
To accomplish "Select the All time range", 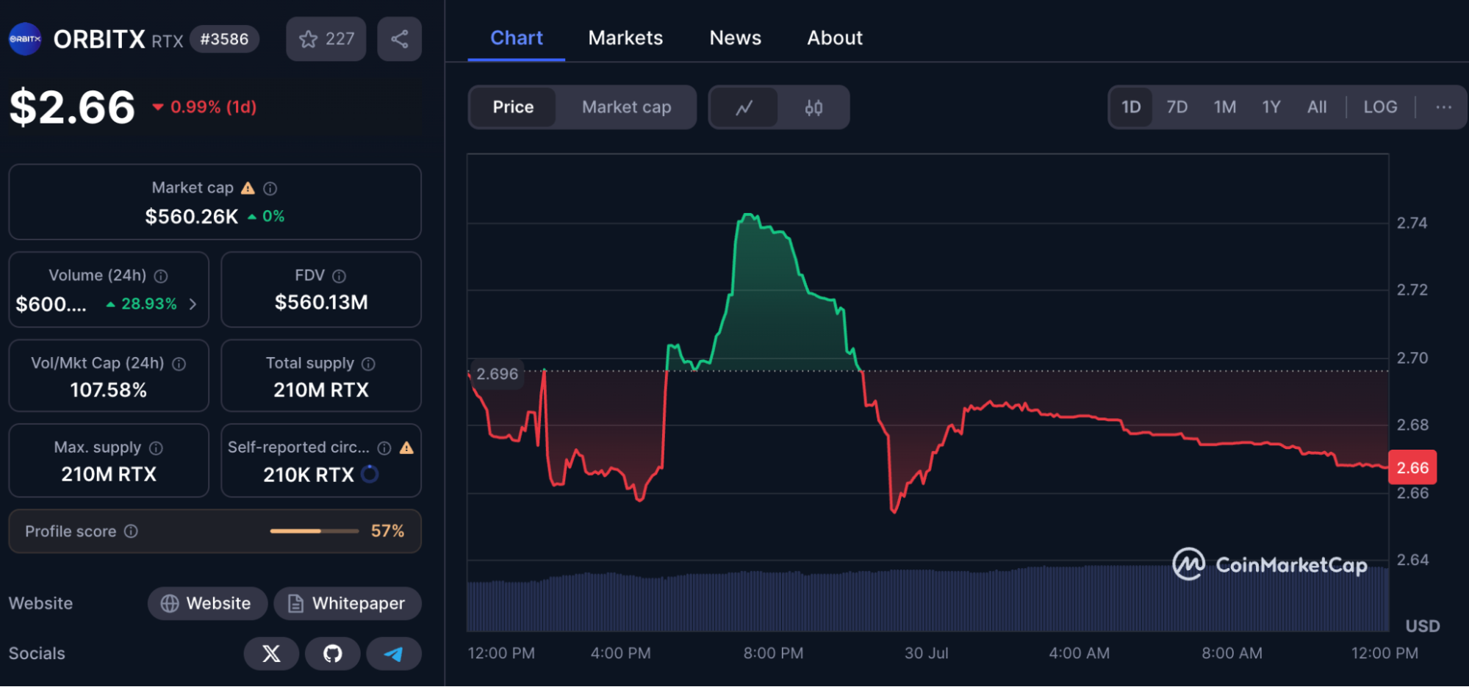I will coord(1317,107).
